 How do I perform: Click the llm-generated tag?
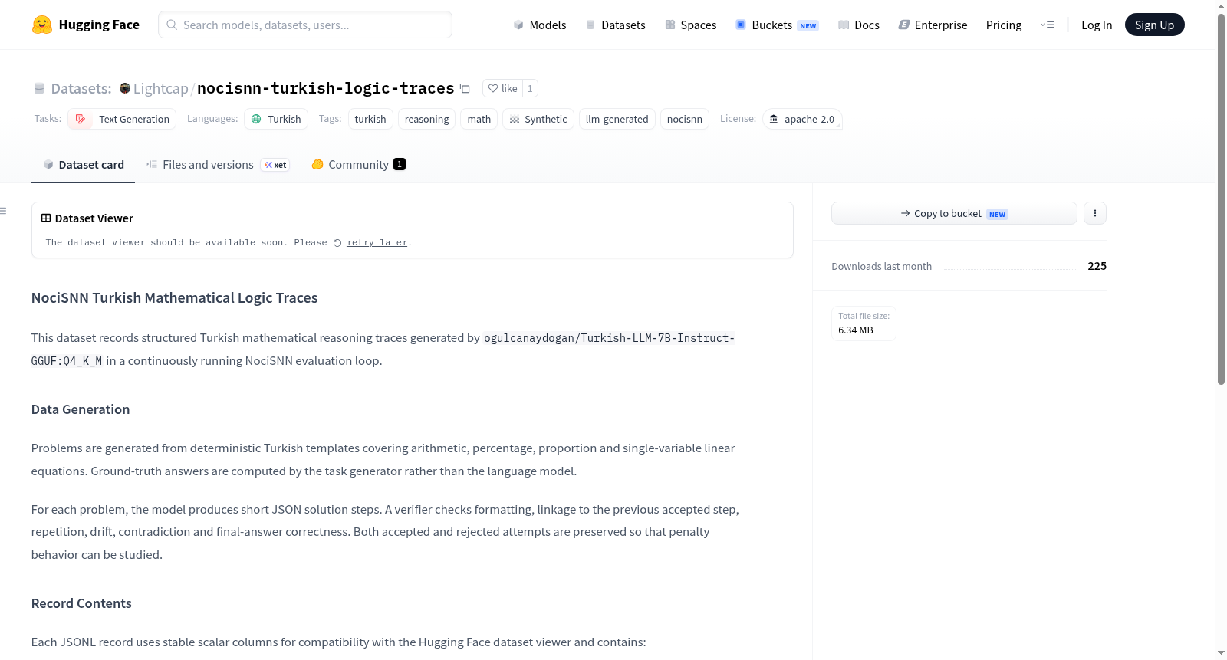[x=617, y=119]
